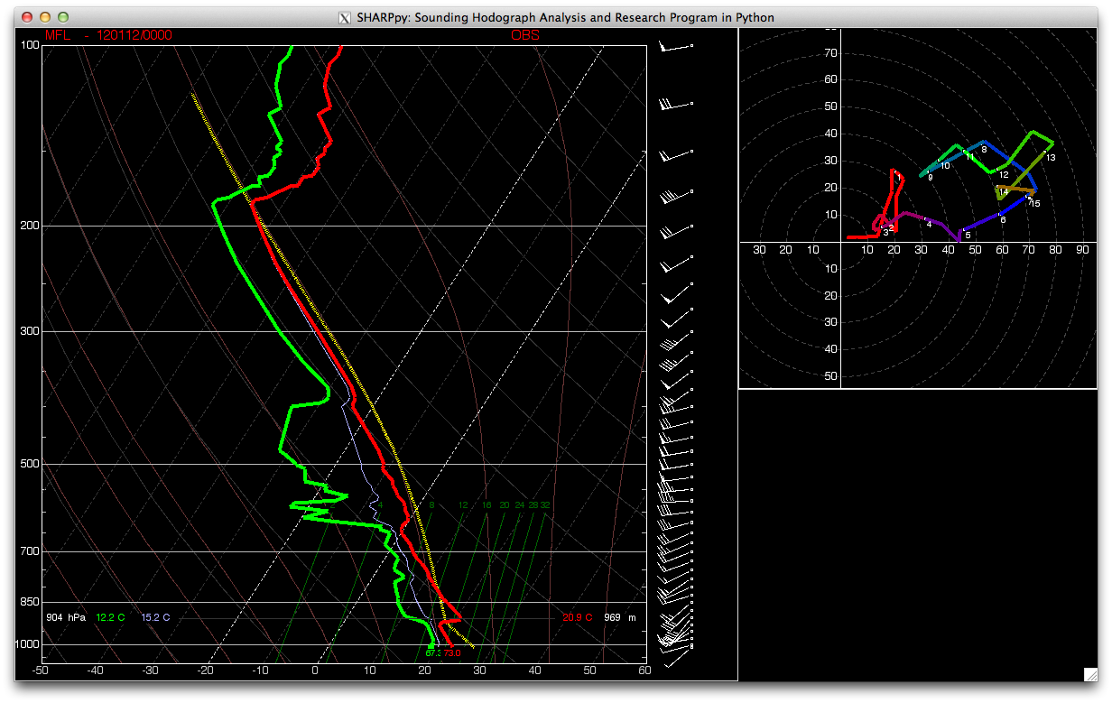The height and width of the screenshot is (703, 1112).
Task: Click the SHARPpy window title text
Action: [x=564, y=17]
